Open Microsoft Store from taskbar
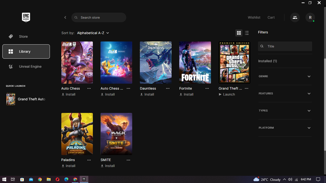 point(22,179)
